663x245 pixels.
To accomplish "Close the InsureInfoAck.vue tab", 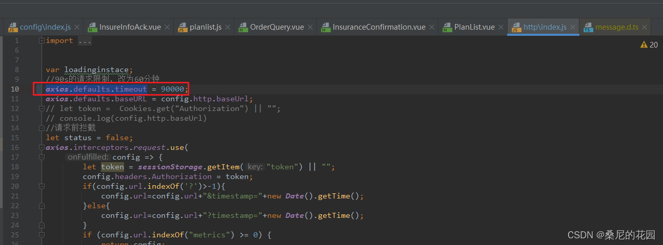I will (x=166, y=27).
